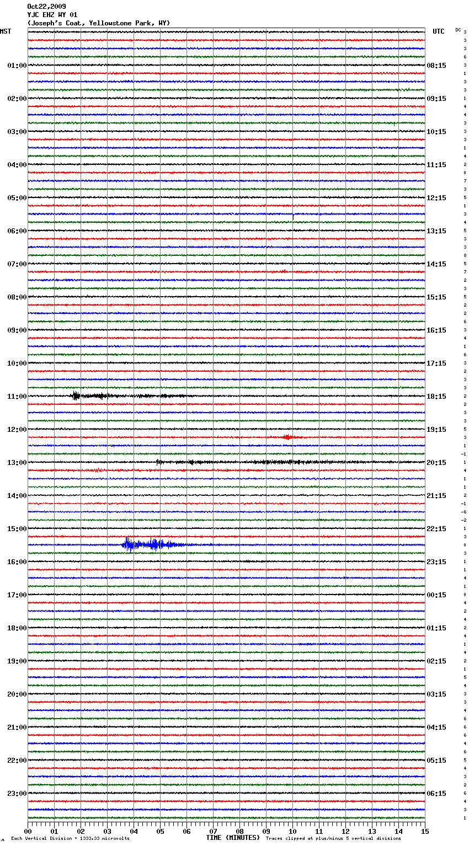The height and width of the screenshot is (846, 469).
Task: Click the 15:00 MST time label
Action: tap(17, 529)
